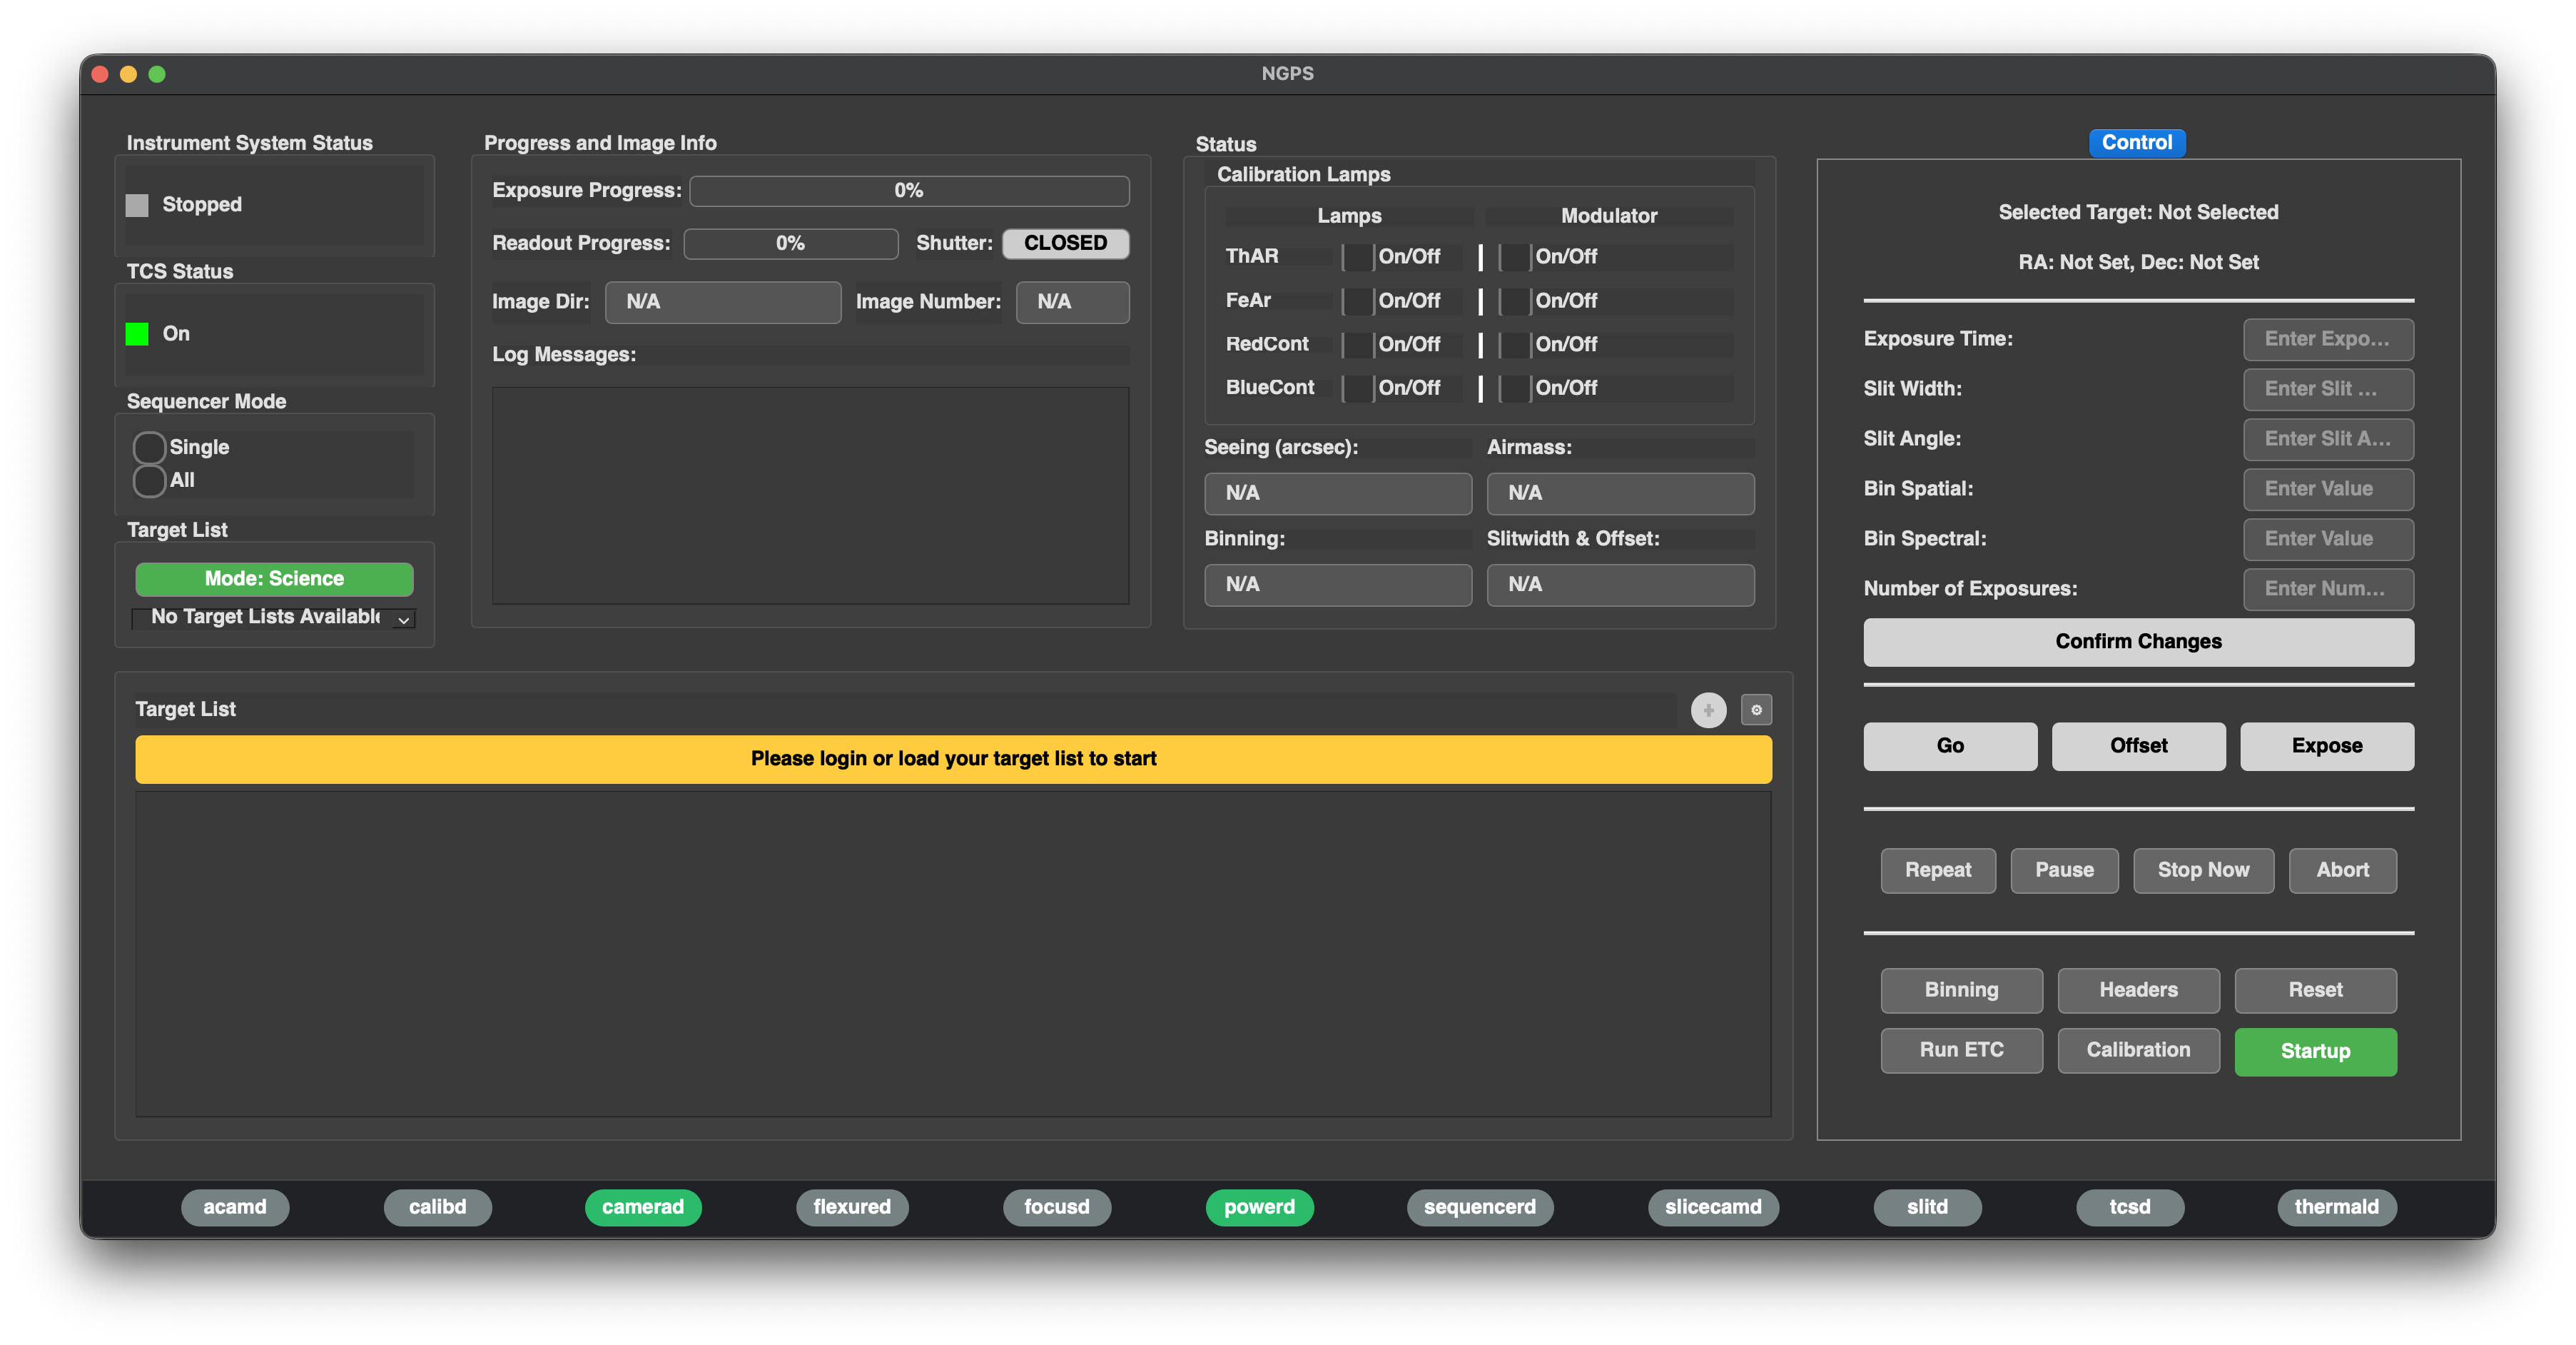This screenshot has width=2576, height=1345.
Task: Click the Number of Exposures input field
Action: [x=2328, y=590]
